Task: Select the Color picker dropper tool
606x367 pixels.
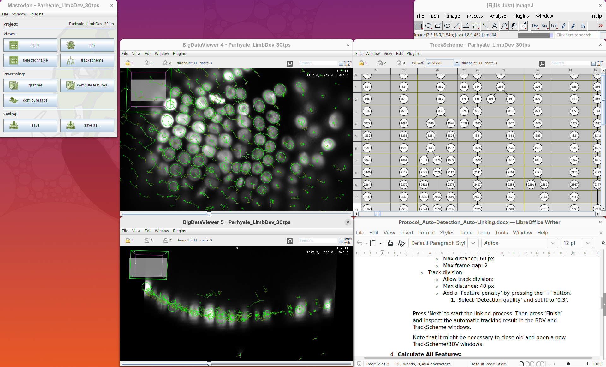Action: 523,26
